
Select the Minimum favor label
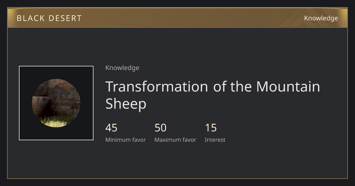[125, 140]
